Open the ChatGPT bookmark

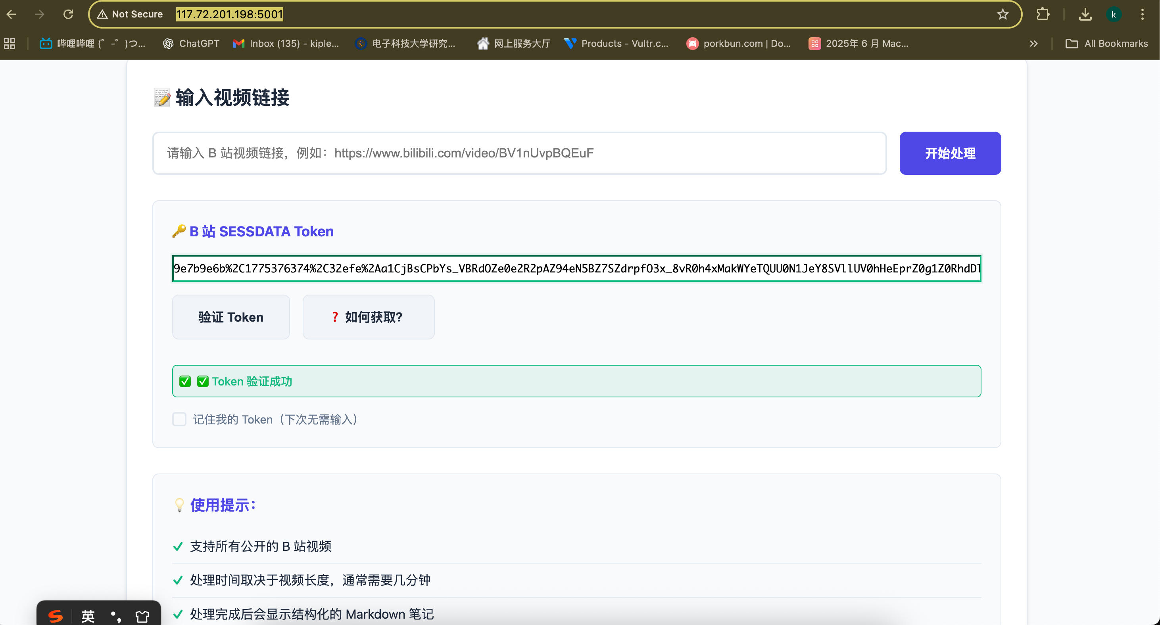point(191,44)
